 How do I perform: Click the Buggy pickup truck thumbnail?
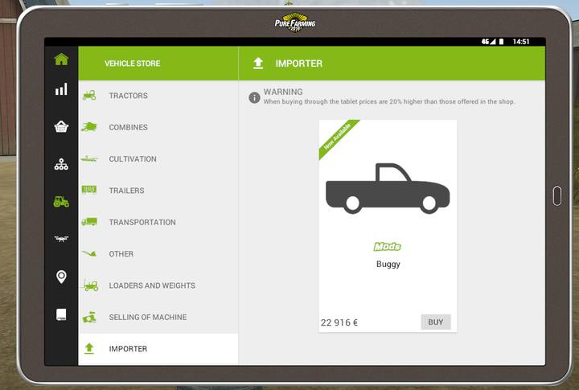click(x=388, y=189)
